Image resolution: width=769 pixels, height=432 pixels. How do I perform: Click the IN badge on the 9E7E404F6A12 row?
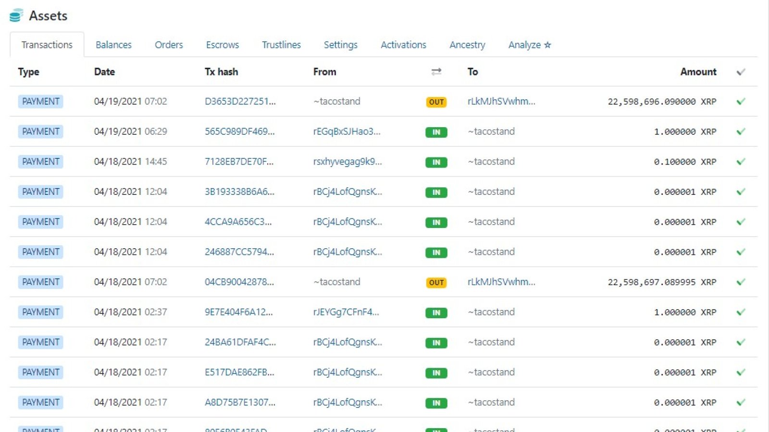[x=436, y=312]
